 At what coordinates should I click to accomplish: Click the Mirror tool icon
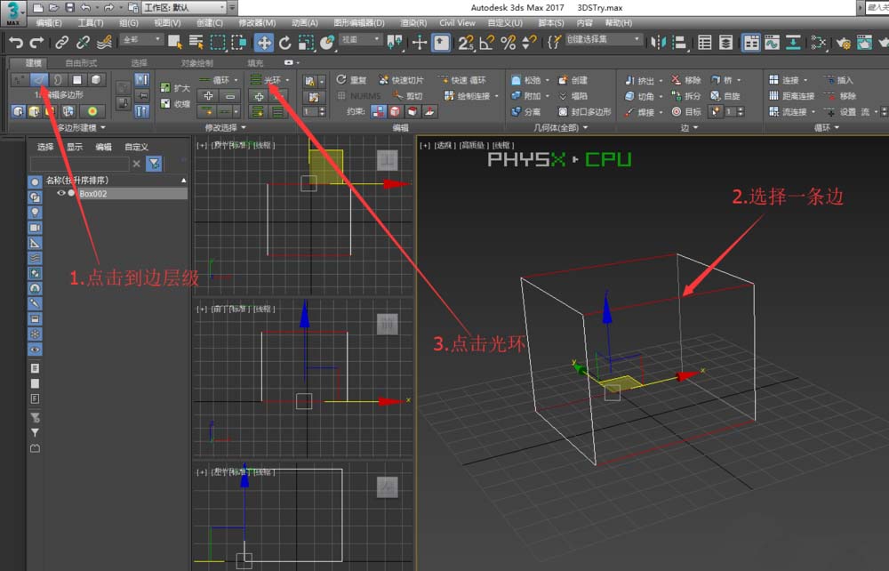coord(658,42)
